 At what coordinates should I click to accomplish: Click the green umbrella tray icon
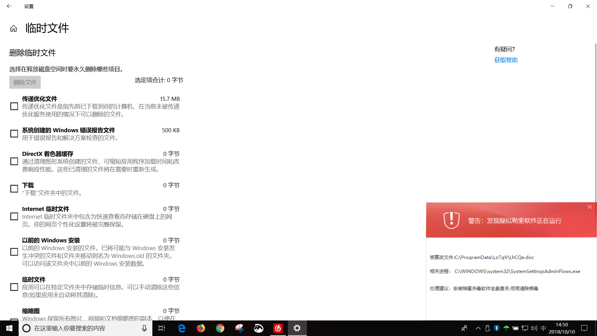point(506,328)
